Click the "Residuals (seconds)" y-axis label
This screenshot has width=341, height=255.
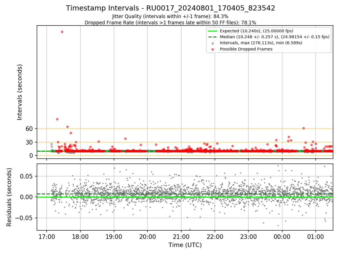(9, 197)
